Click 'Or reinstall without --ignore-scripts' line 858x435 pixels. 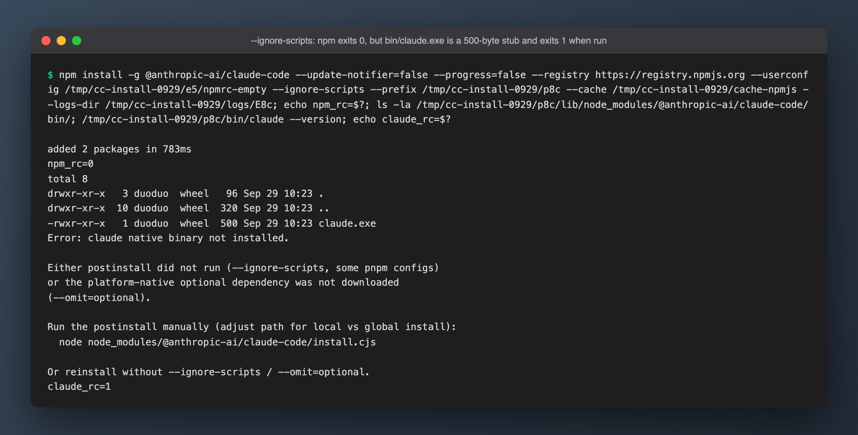tap(208, 372)
